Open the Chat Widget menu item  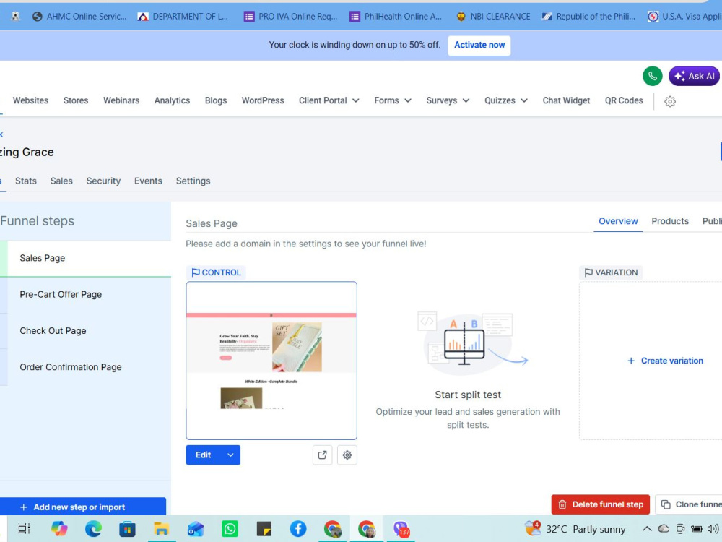566,100
